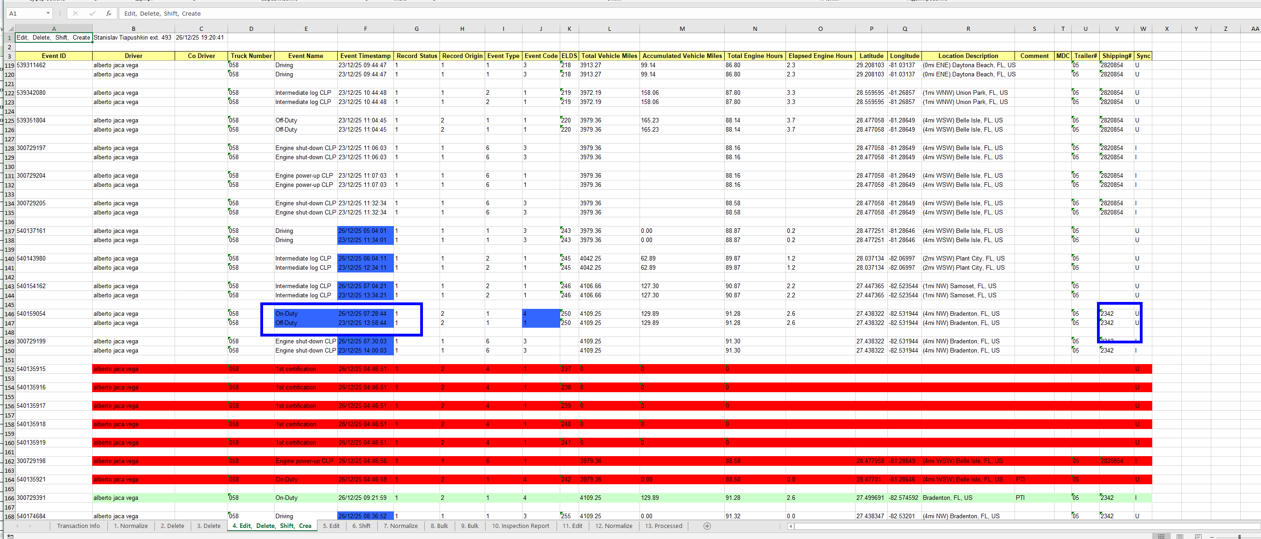
Task: Open the 13. Processed sheet tab
Action: 663,526
